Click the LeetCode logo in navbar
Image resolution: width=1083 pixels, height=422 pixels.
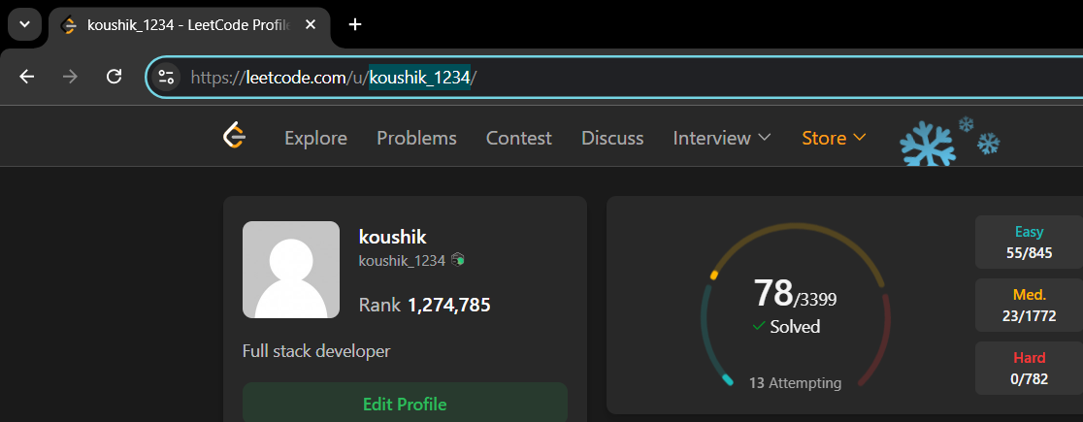pyautogui.click(x=234, y=136)
